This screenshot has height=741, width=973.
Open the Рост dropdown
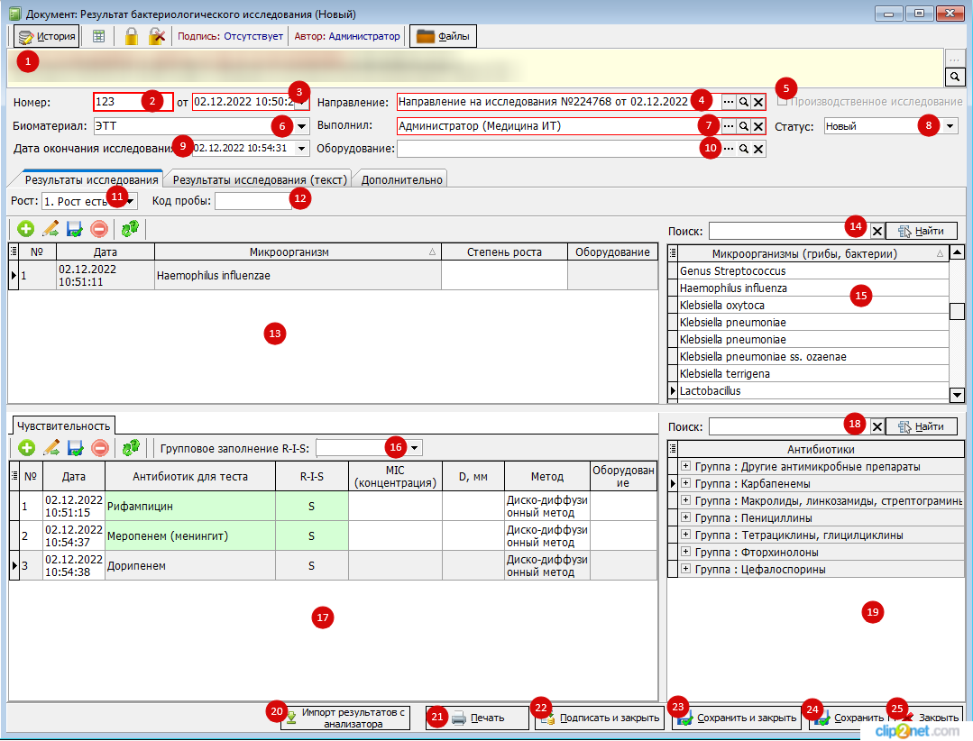click(131, 201)
